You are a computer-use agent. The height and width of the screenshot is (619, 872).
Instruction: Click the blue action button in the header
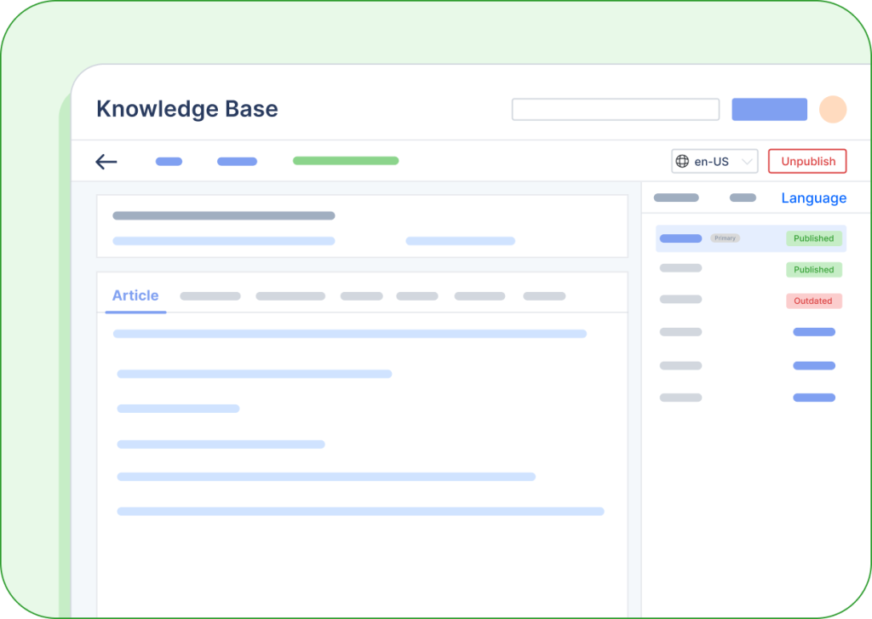tap(769, 109)
